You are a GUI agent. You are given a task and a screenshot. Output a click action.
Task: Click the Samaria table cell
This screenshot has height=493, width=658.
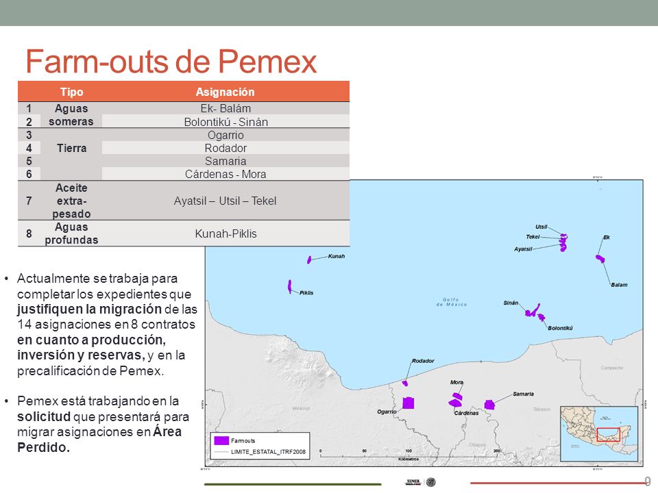pos(226,161)
